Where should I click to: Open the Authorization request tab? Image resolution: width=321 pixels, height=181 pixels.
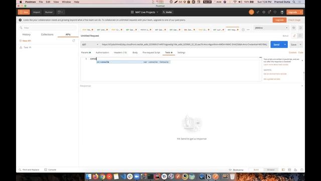click(102, 52)
